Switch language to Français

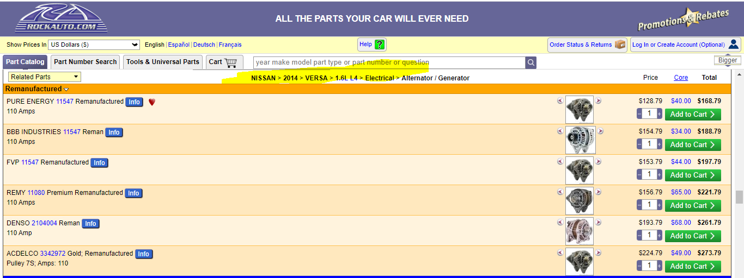tap(230, 45)
